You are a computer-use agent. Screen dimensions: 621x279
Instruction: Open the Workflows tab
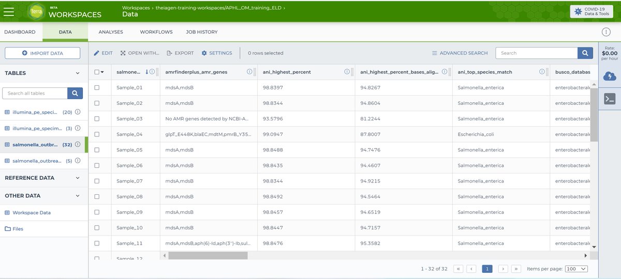coord(156,32)
